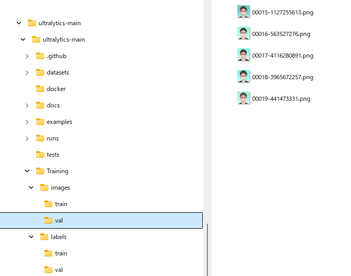Select the Training folder label

(x=58, y=172)
